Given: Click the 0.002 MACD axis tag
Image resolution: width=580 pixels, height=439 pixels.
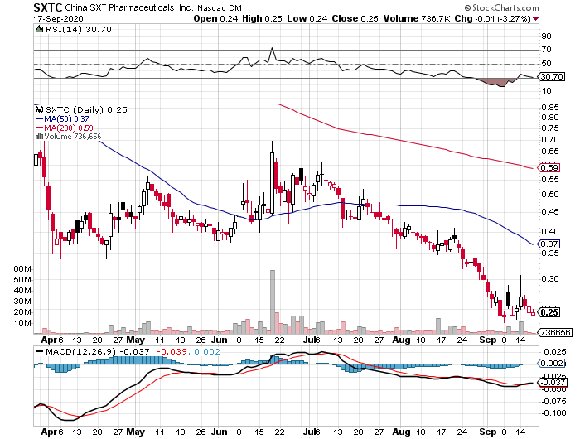Looking at the screenshot, I should point(552,363).
